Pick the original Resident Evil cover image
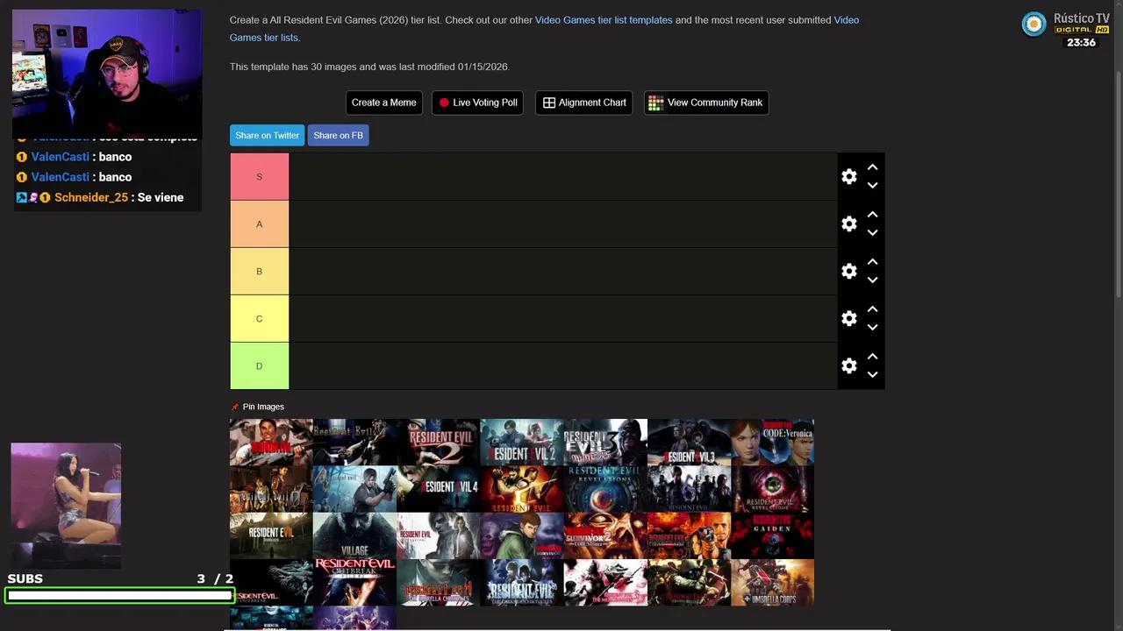Image resolution: width=1123 pixels, height=631 pixels. (271, 442)
